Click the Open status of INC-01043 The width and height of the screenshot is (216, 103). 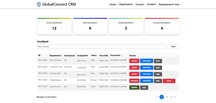coord(93,87)
